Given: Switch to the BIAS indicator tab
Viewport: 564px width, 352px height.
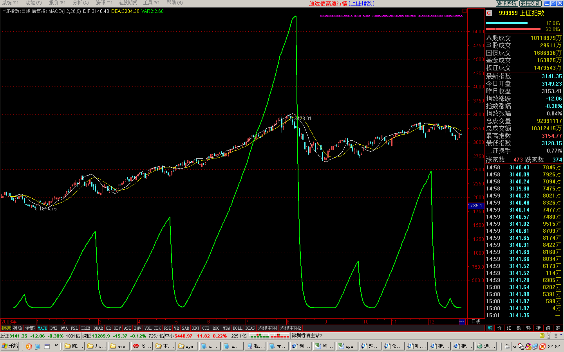Looking at the screenshot, I should pyautogui.click(x=250, y=328).
